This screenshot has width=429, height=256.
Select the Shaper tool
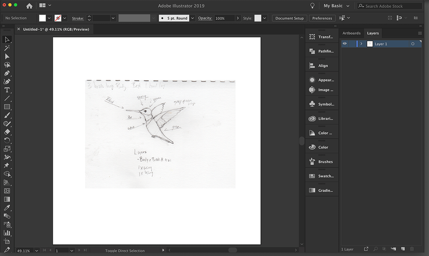click(7, 124)
